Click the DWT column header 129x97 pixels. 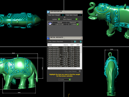[73, 45]
